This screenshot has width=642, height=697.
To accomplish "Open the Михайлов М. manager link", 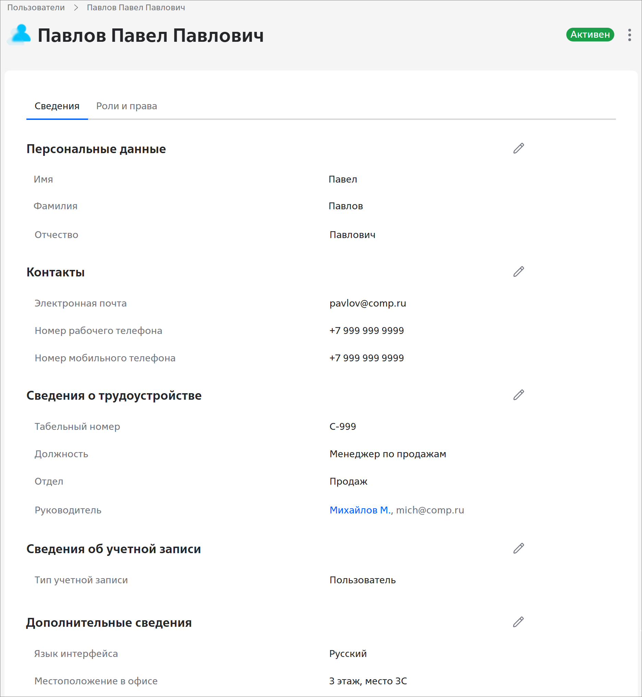I will (x=360, y=510).
